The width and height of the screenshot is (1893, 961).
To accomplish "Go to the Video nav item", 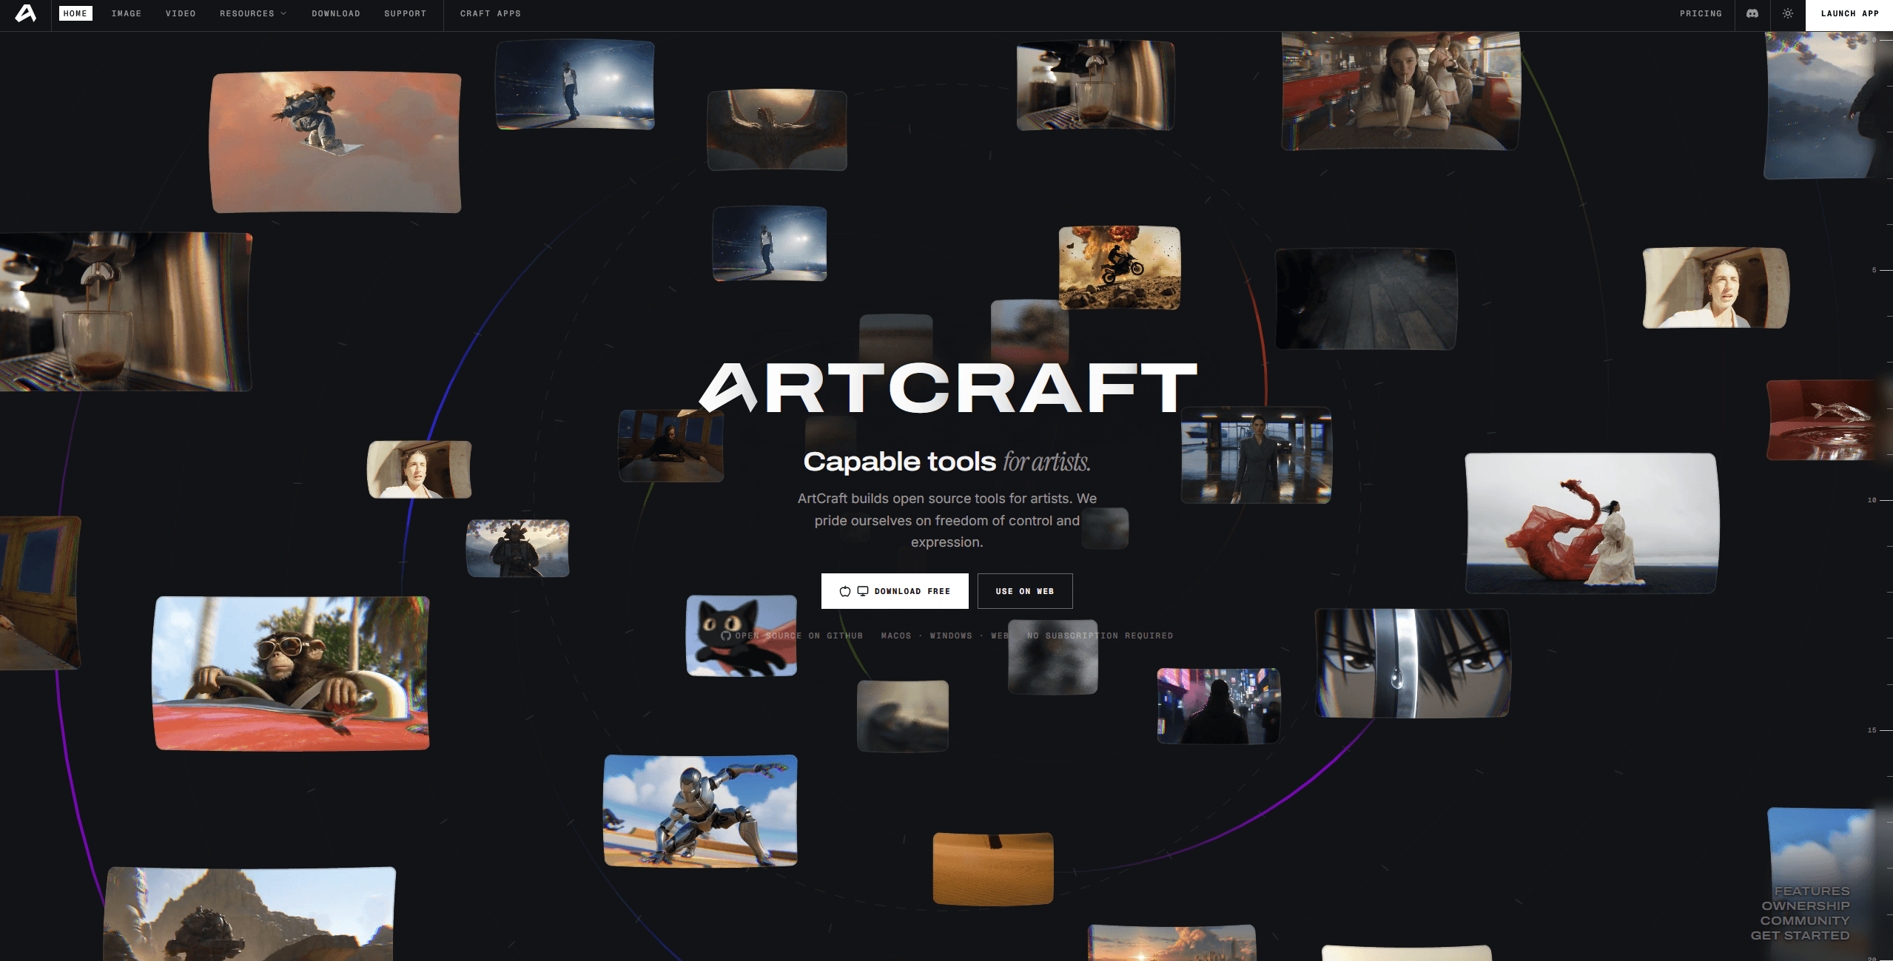I will pyautogui.click(x=181, y=13).
